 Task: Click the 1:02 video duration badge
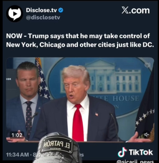[17, 135]
